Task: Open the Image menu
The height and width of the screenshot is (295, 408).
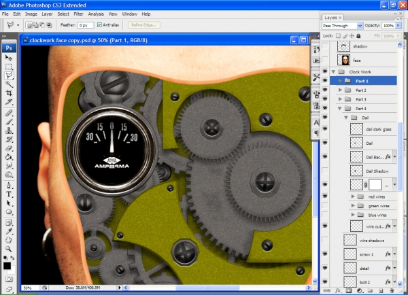Action: tap(31, 14)
